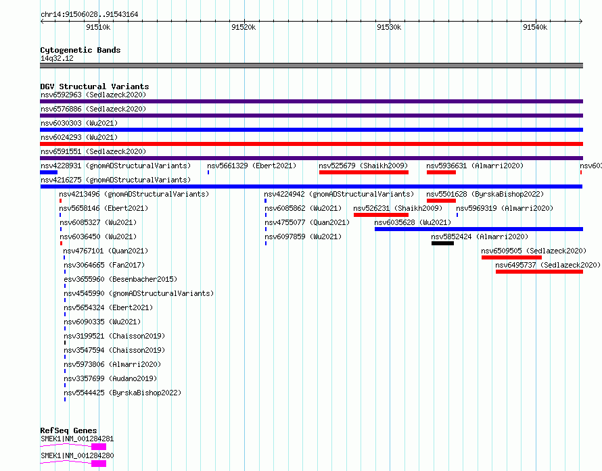This screenshot has height=471, width=602.
Task: Click the nsv5658146 (Ebert2021) label
Action: click(103, 208)
